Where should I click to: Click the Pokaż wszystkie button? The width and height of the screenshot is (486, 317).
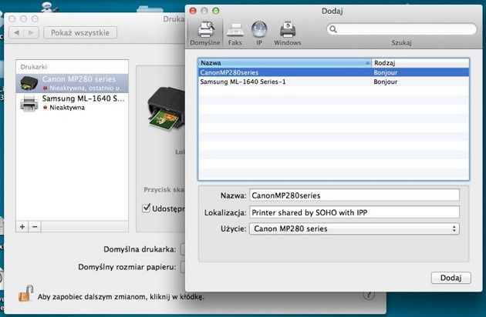pyautogui.click(x=80, y=32)
